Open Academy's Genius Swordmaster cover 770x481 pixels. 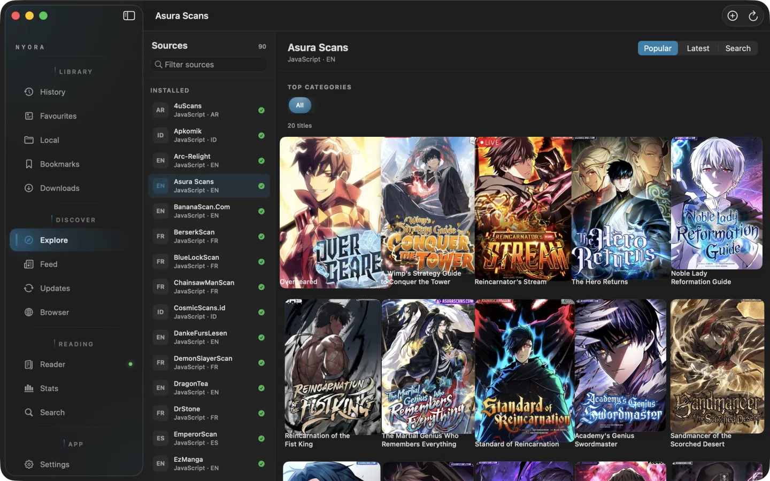coord(620,366)
